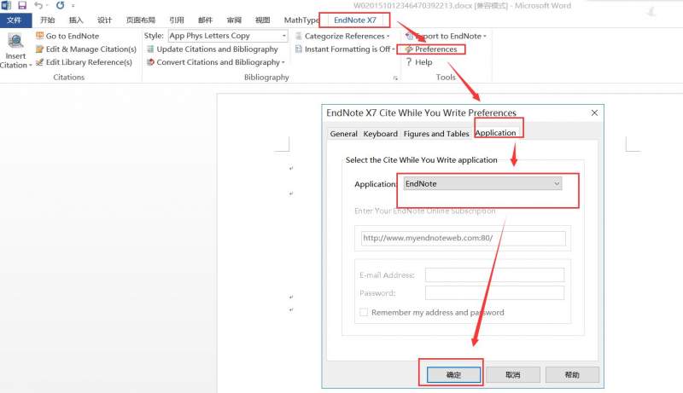Open quick access toolbar customize arrow

pos(73,6)
